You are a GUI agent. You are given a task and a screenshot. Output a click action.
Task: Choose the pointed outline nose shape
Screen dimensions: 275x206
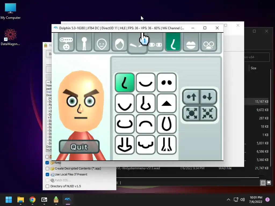pos(146,103)
